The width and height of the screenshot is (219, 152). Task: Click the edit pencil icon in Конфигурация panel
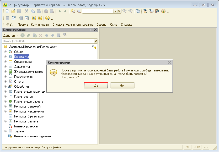(x=29, y=35)
